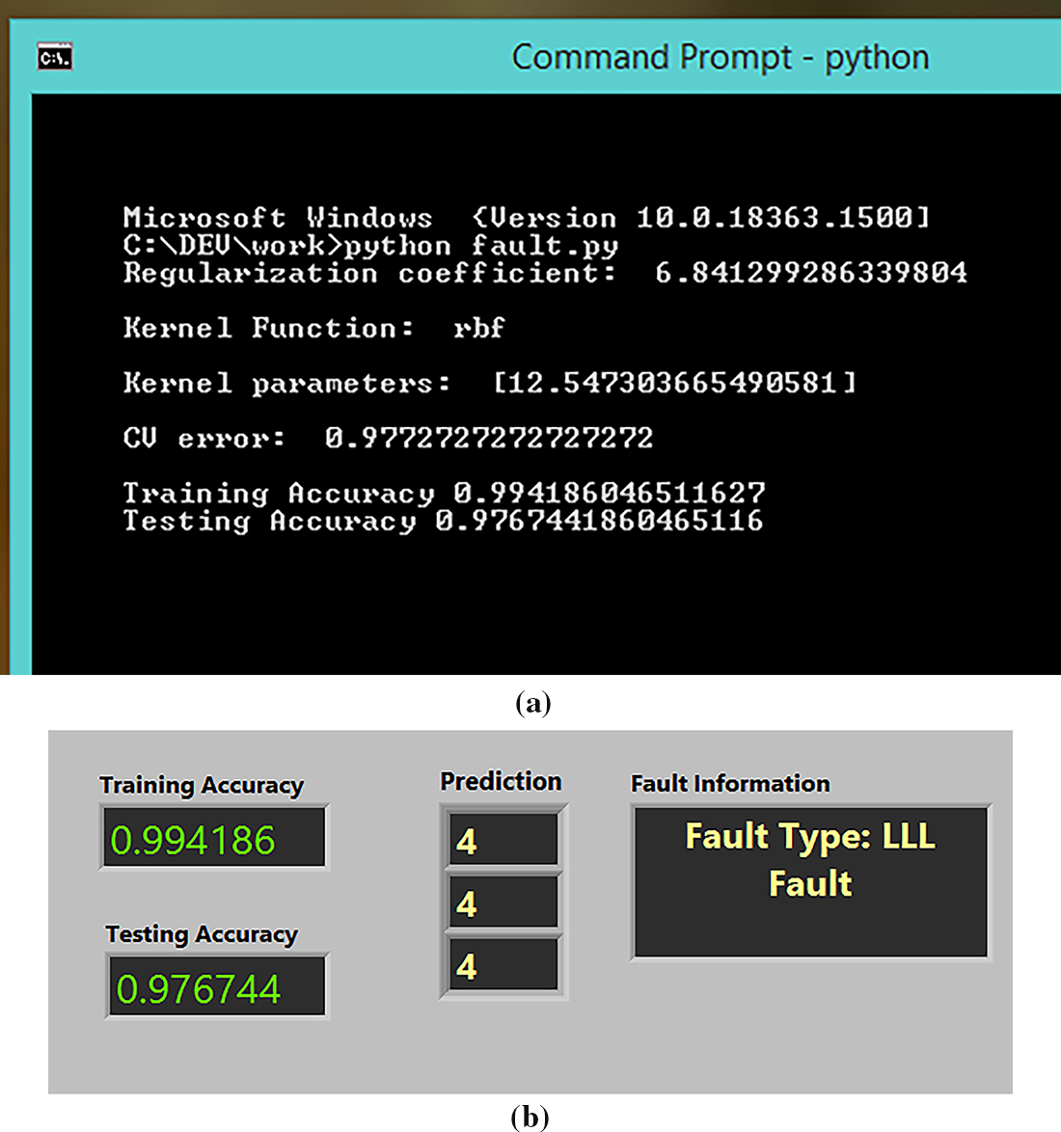Click the 'Fault Information' heading label
Viewport: 1061px width, 1132px height.
click(x=730, y=783)
